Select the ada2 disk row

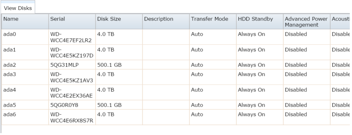(x=9, y=65)
